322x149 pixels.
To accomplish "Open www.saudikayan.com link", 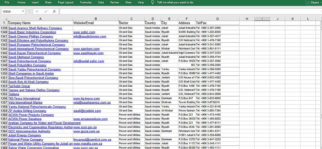I will [89, 53].
